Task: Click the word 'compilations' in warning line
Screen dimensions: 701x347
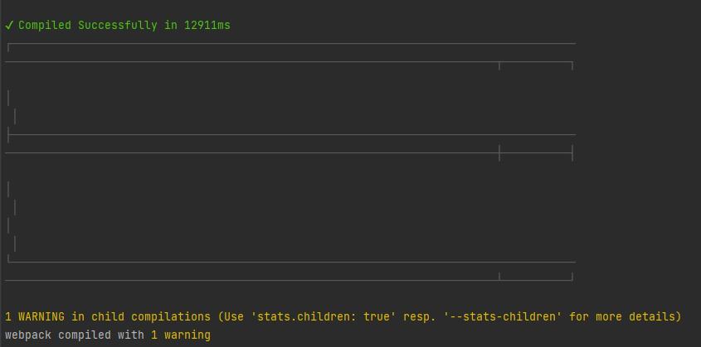Action: click(171, 317)
